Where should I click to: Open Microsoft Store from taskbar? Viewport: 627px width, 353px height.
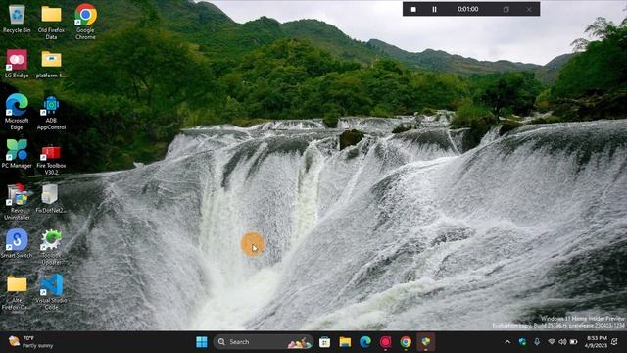[324, 342]
